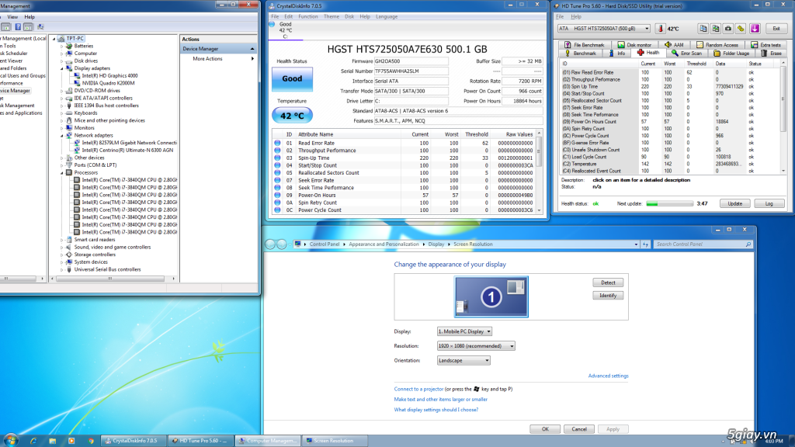Click Batteries category icon in Device Manager
This screenshot has height=447, width=795.
coord(69,46)
